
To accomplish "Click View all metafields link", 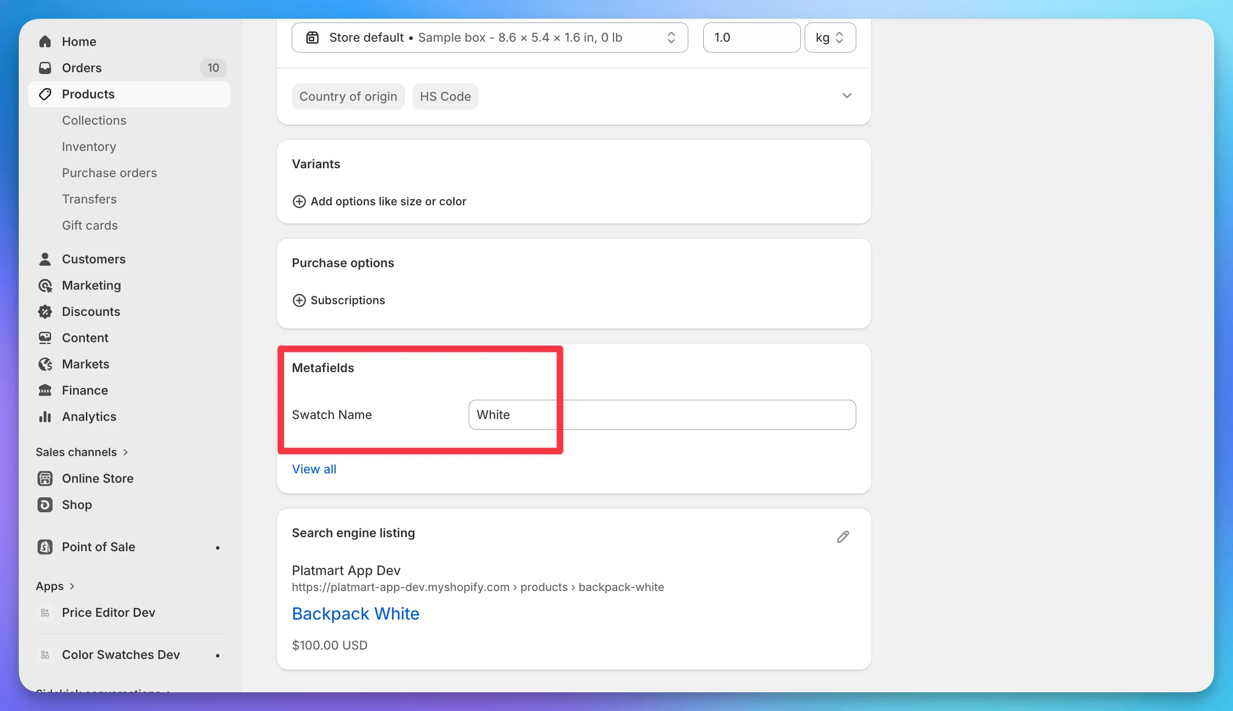I will [314, 469].
